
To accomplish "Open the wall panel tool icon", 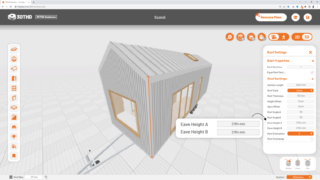I will point(14,98).
